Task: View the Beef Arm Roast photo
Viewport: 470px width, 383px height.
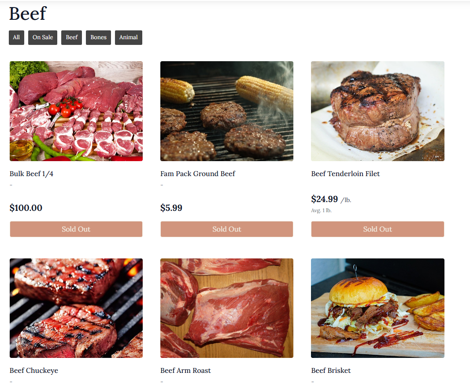Action: (x=227, y=308)
